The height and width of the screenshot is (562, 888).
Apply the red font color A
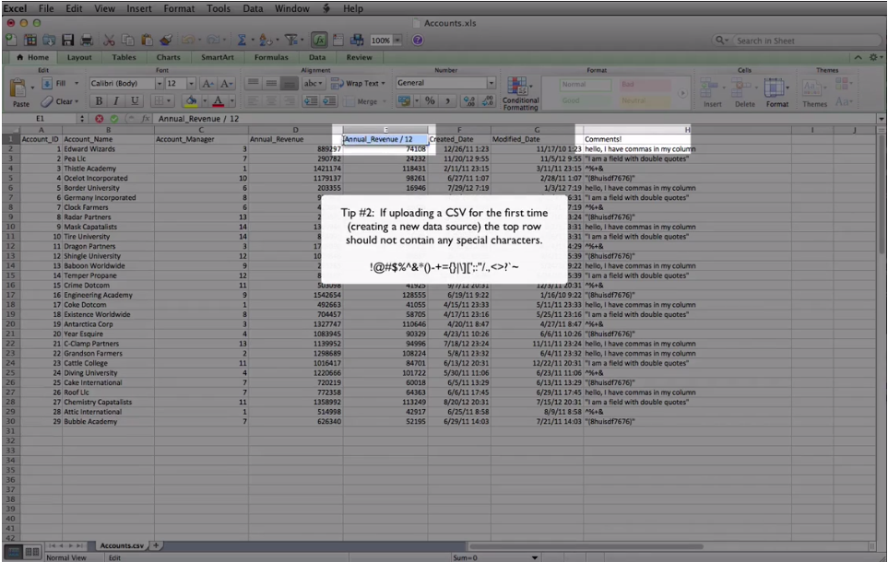tap(218, 100)
